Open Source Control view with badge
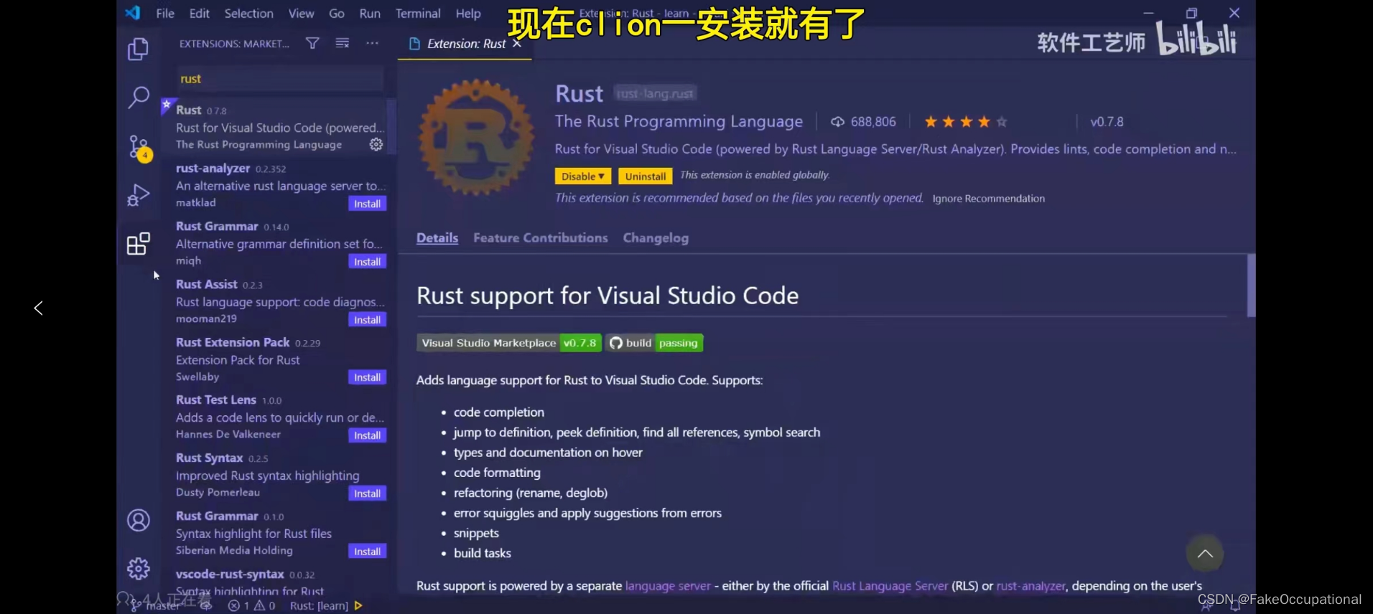Image resolution: width=1373 pixels, height=614 pixels. point(139,148)
